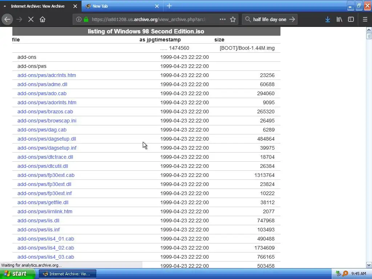Click size value 1313764
Viewport: 372px width, 279px height.
(x=264, y=175)
